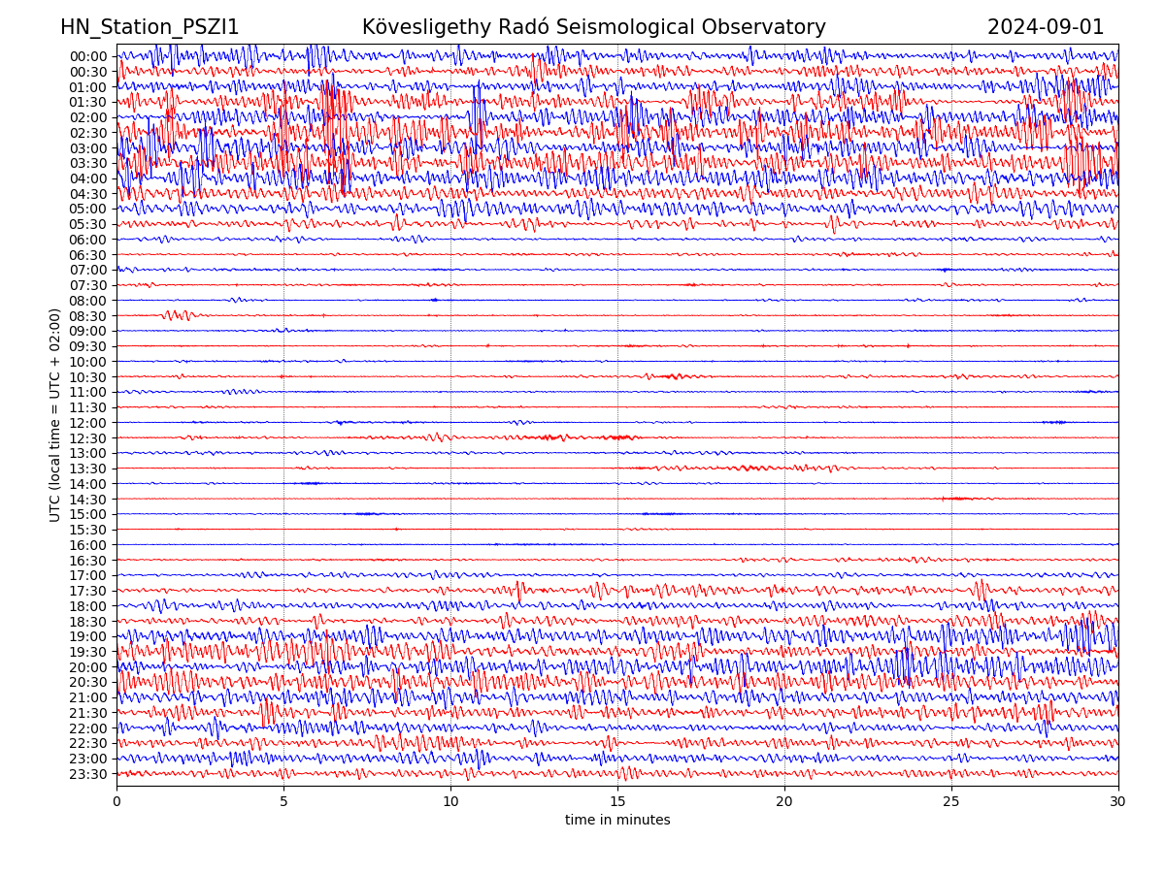
Task: Click the 30 tick on the minutes axis
Action: 1118,801
